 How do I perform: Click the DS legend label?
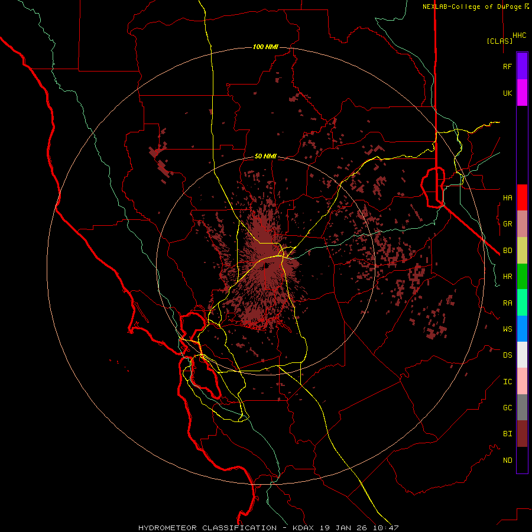point(507,355)
